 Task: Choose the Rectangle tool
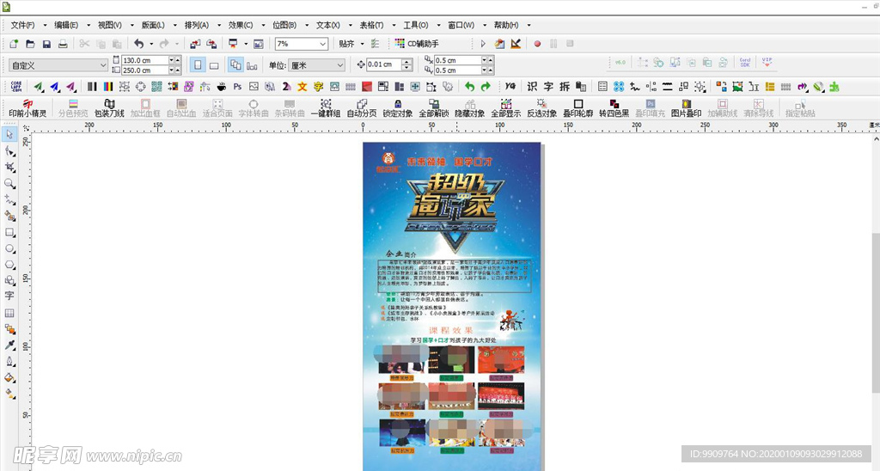click(10, 232)
